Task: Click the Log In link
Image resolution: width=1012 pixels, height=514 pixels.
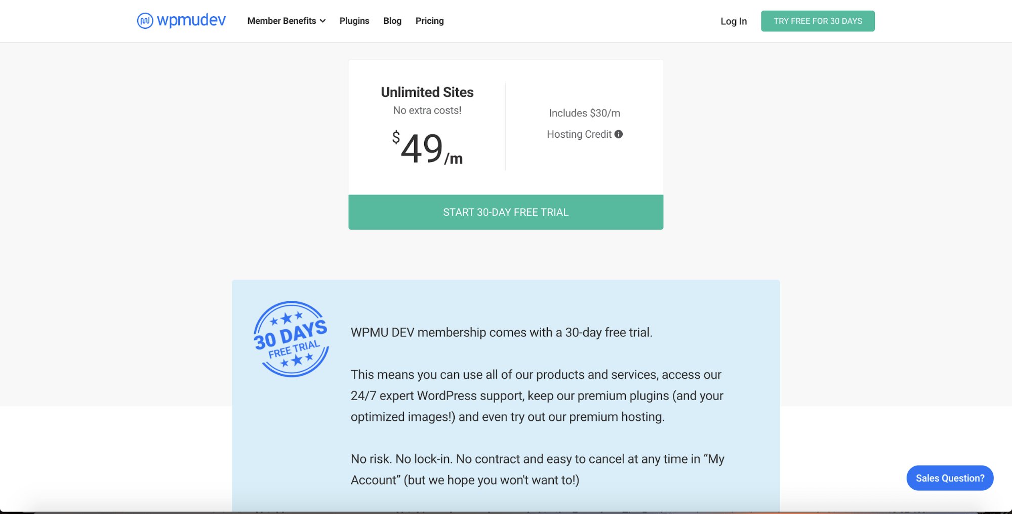Action: (733, 21)
